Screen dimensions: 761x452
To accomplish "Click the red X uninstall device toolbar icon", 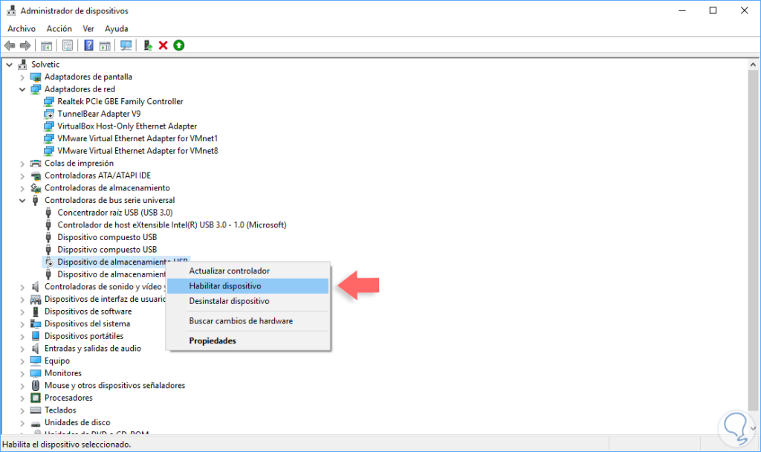I will 163,45.
